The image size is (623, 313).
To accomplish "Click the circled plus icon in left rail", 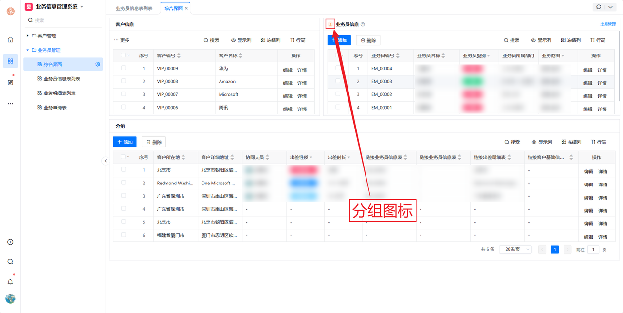I will tap(10, 242).
